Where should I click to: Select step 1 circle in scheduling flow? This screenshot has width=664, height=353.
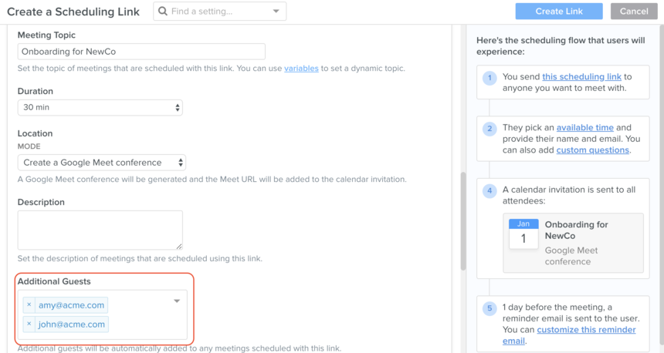490,78
